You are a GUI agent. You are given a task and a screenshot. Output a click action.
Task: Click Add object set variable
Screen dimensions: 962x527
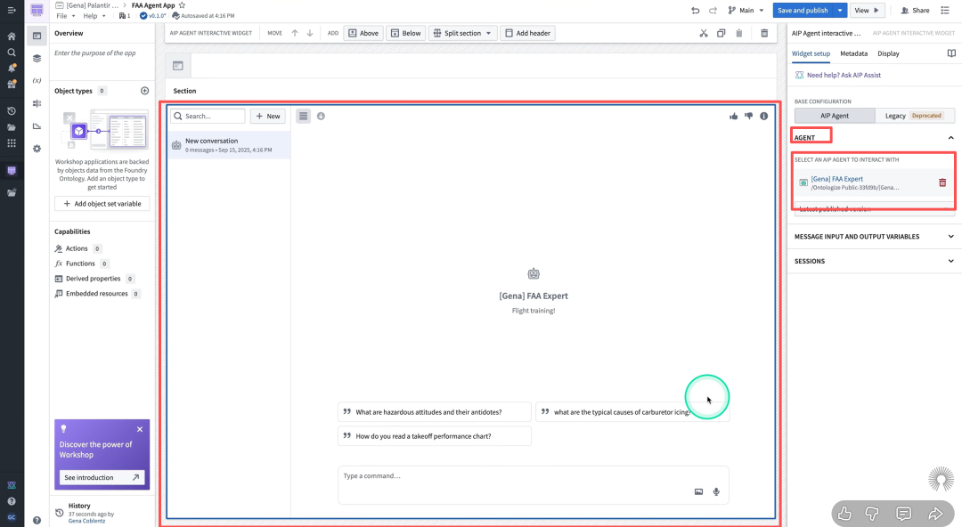tap(102, 204)
